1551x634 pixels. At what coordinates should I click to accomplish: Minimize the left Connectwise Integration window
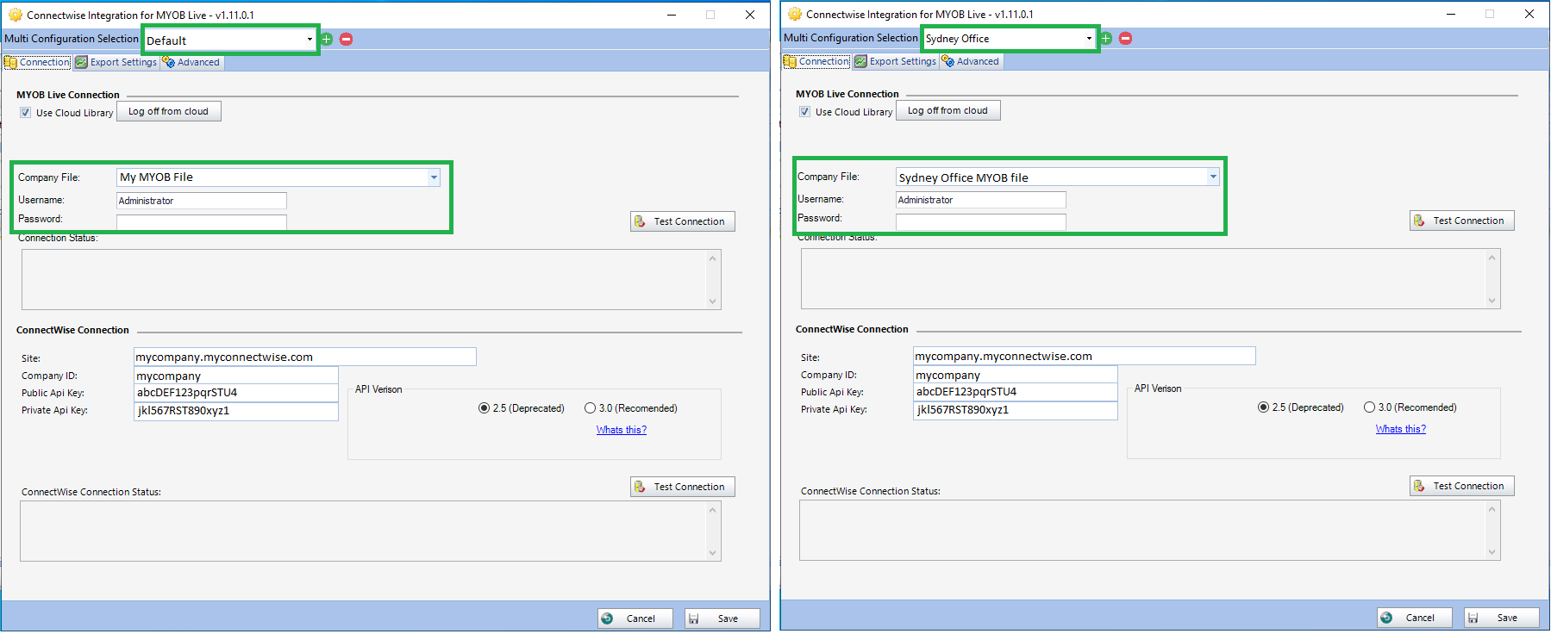click(x=672, y=15)
